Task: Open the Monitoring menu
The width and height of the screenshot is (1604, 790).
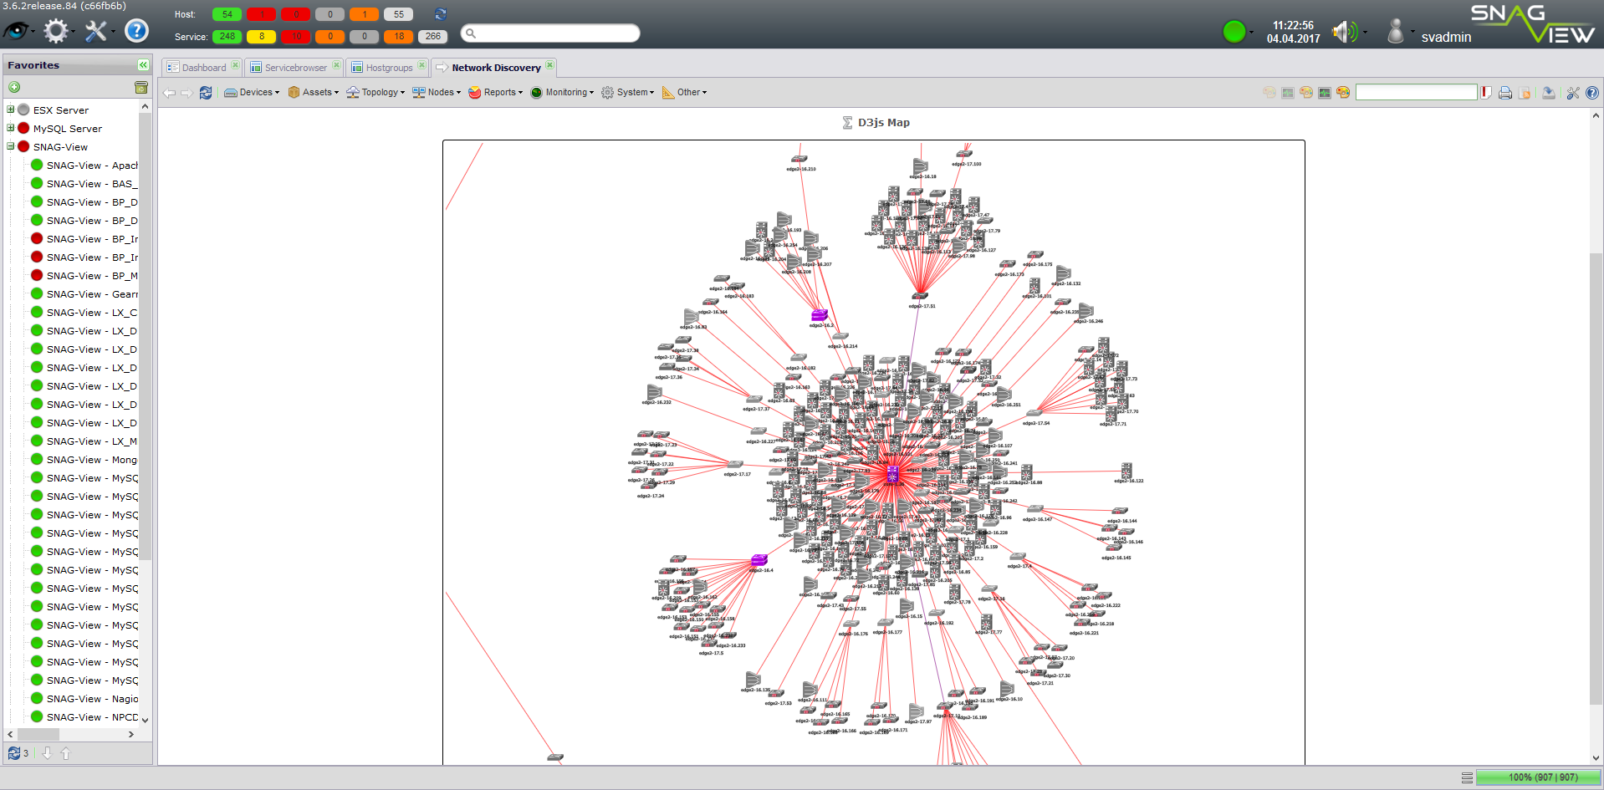Action: [x=562, y=93]
